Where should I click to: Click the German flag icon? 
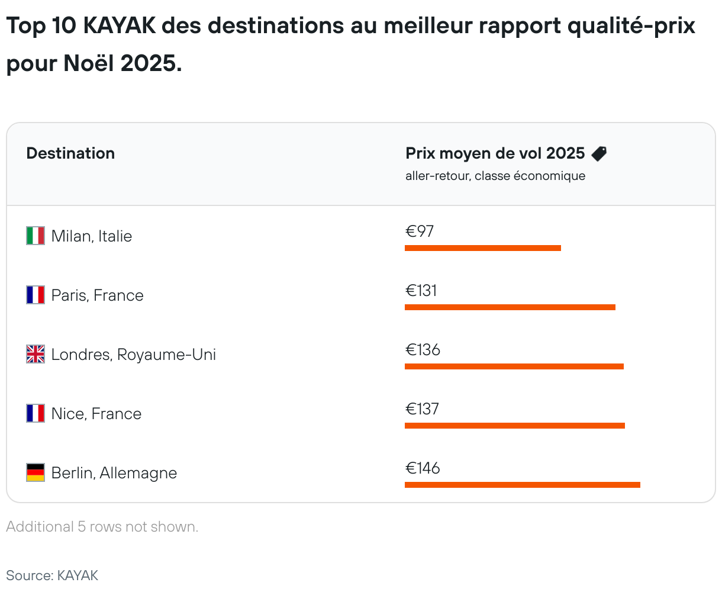(x=36, y=472)
